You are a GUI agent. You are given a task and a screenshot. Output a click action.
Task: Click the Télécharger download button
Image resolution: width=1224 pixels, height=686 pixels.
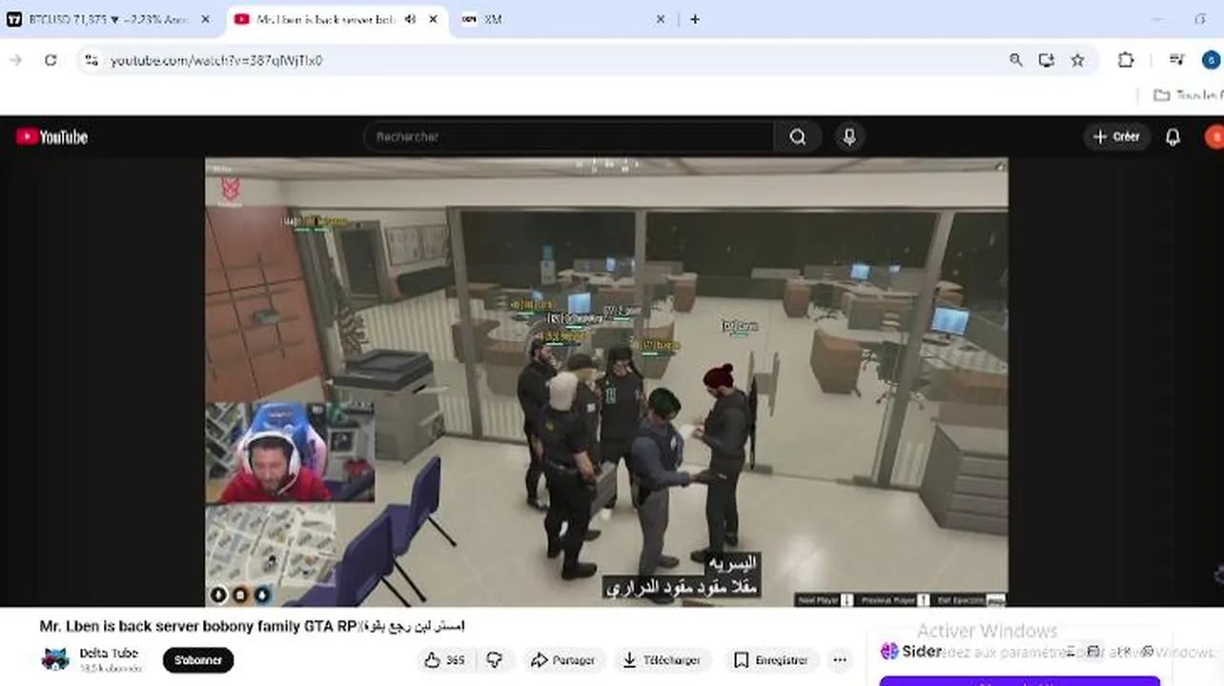point(662,660)
